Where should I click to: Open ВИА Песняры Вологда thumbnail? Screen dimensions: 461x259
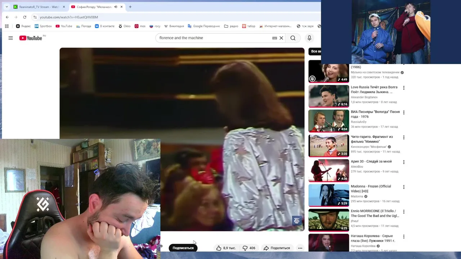tap(328, 121)
